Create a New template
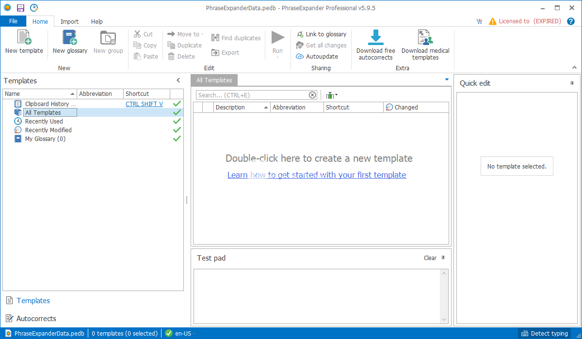582x339 pixels. tap(24, 42)
